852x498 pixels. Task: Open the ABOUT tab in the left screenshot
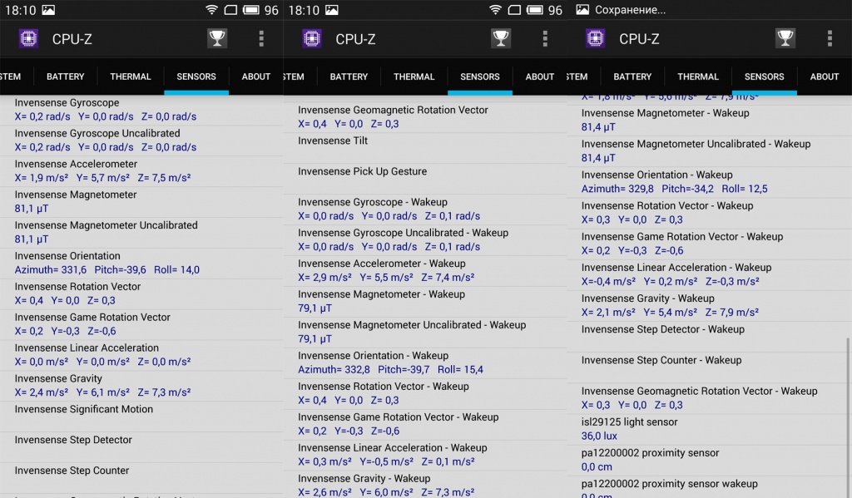(256, 76)
